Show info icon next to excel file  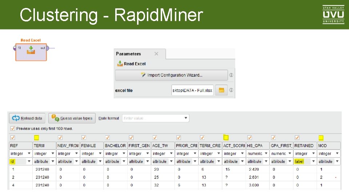[231, 90]
